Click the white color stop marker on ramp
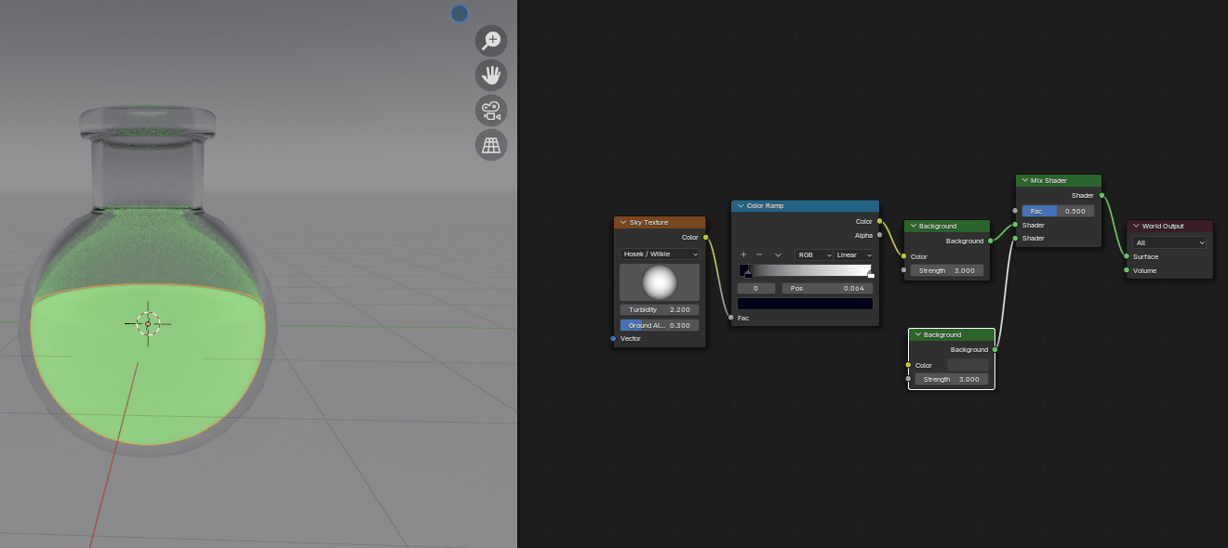Viewport: 1228px width, 548px height. coord(871,274)
